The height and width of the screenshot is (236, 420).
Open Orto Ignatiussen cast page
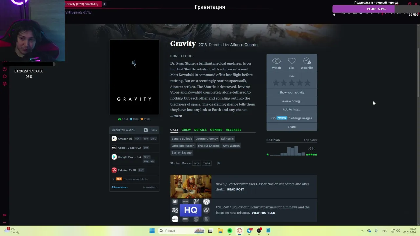pyautogui.click(x=183, y=146)
